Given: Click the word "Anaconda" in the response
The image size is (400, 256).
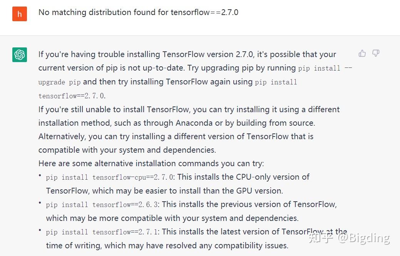Looking at the screenshot, I should click(195, 123).
